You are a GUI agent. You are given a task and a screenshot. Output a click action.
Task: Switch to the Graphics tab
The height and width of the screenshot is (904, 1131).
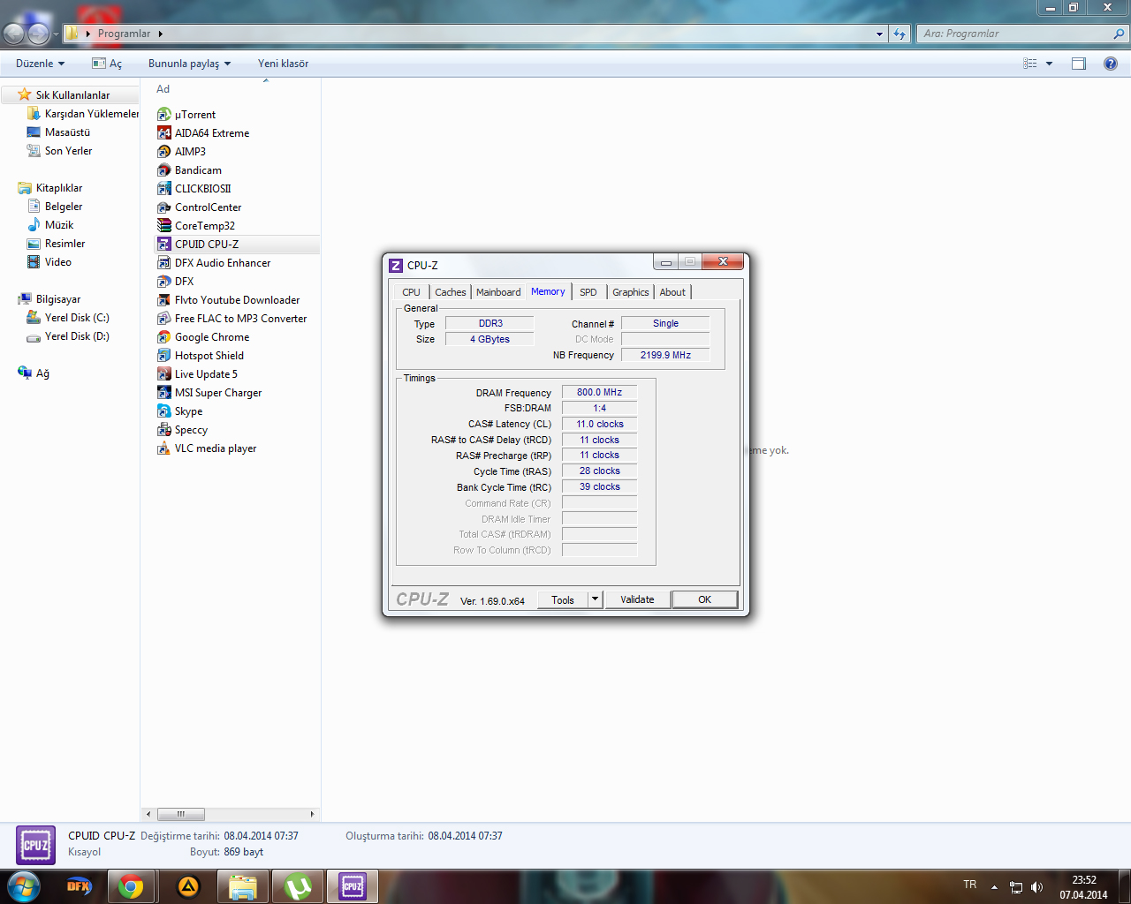(x=631, y=292)
